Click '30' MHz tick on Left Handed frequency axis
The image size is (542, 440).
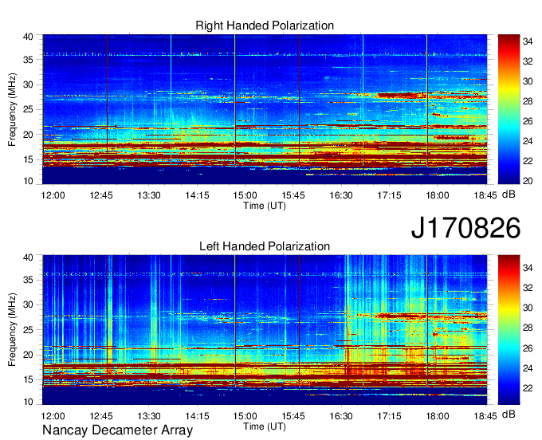click(29, 304)
